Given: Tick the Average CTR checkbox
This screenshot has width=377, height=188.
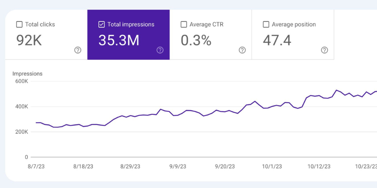Looking at the screenshot, I should point(184,25).
